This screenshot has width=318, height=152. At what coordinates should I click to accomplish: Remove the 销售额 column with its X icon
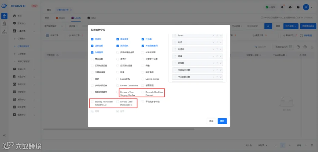(x=213, y=63)
